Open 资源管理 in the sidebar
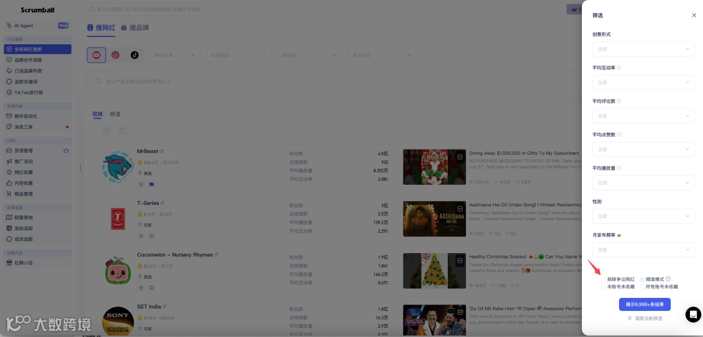 pos(38,150)
